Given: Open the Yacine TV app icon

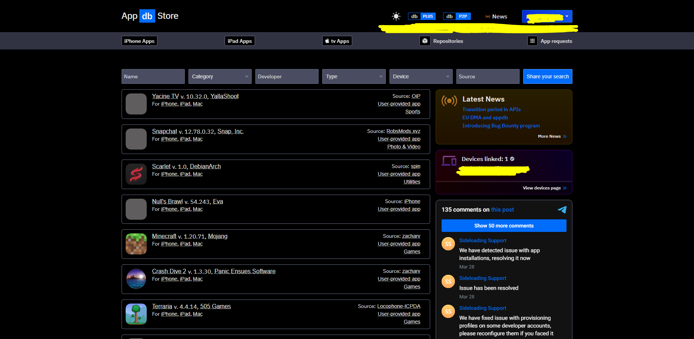Looking at the screenshot, I should [x=136, y=104].
